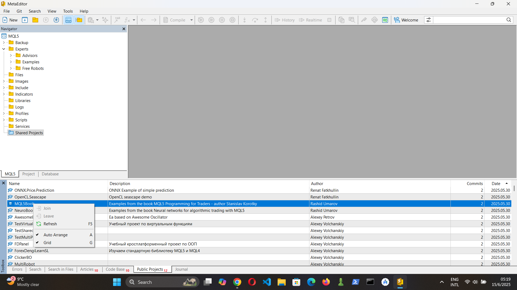Expand the Advisors folder
The width and height of the screenshot is (517, 290).
[x=11, y=55]
